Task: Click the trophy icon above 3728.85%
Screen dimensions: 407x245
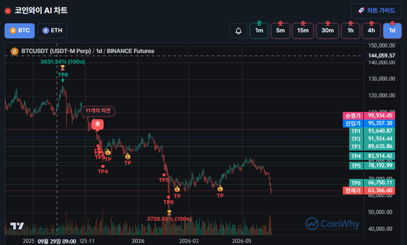Action: click(169, 213)
